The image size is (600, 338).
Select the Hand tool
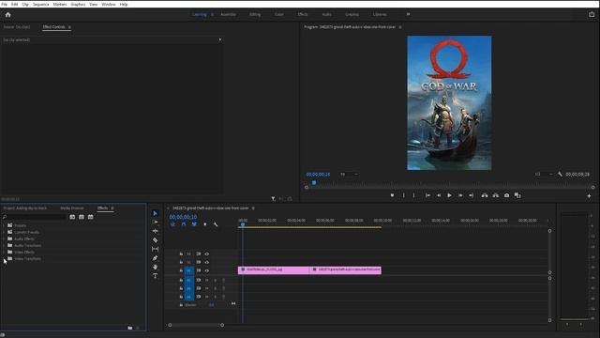point(155,267)
